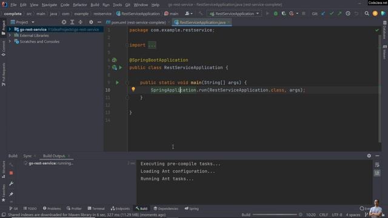Open the File menu
Screen dimensions: 388x218
(x=13, y=5)
